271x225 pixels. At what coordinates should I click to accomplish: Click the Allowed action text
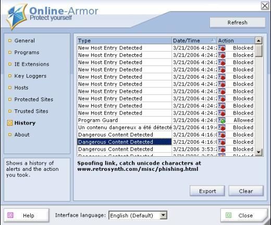tap(243, 120)
